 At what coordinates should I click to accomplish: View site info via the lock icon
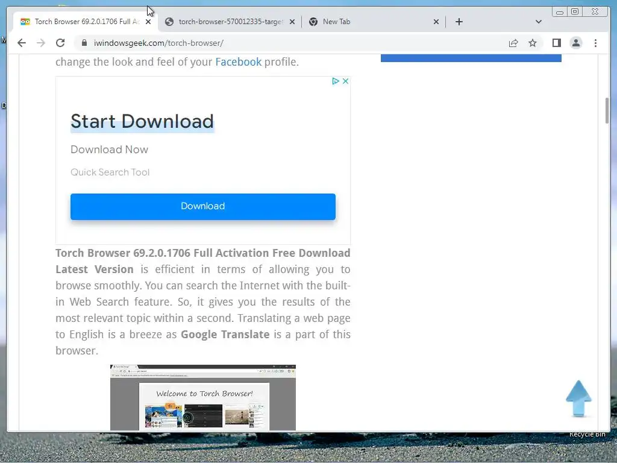coord(84,43)
